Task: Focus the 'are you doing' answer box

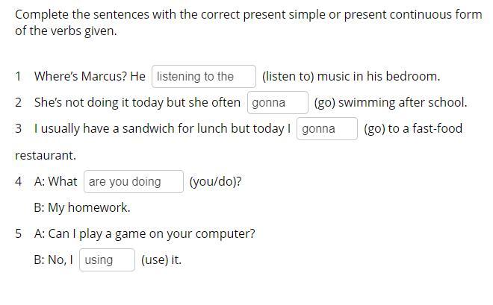Action: 134,182
